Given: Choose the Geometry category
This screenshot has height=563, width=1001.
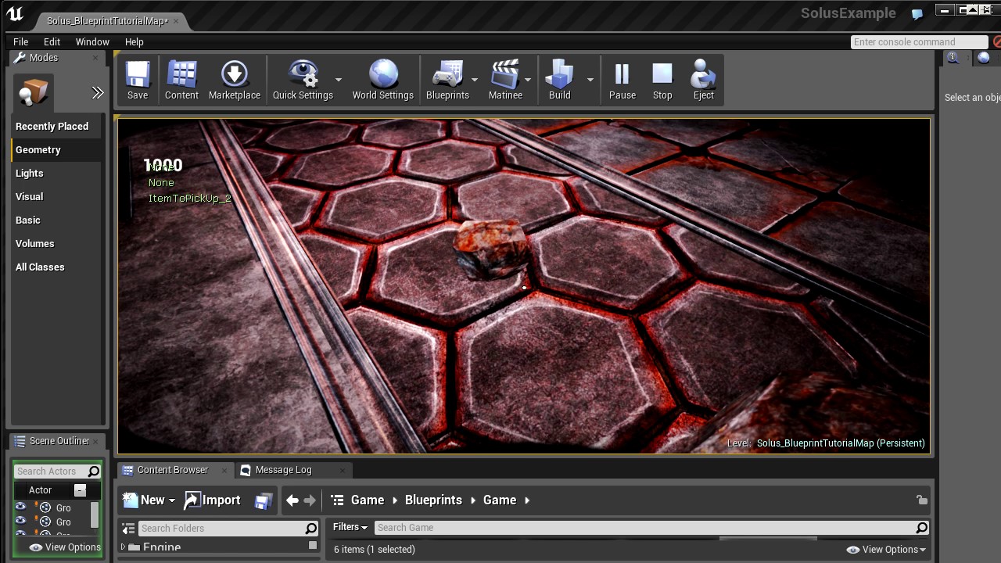Looking at the screenshot, I should 56,150.
